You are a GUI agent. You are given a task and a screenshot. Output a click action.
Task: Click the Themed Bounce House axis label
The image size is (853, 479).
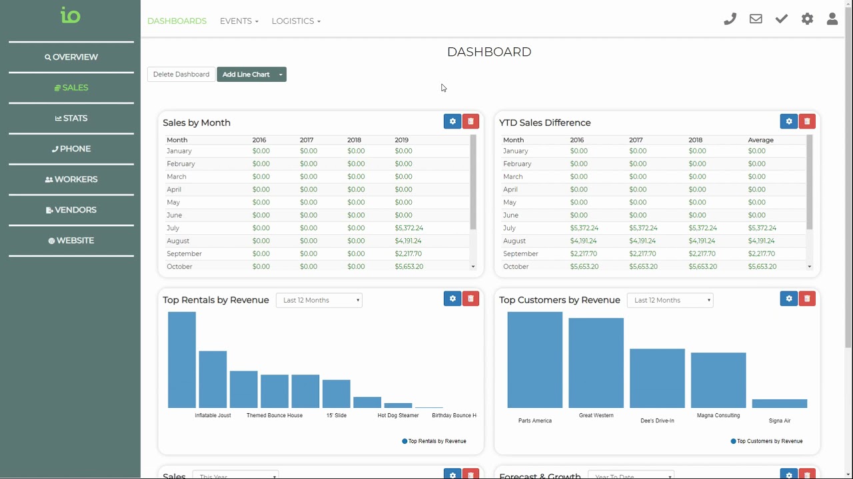[275, 416]
